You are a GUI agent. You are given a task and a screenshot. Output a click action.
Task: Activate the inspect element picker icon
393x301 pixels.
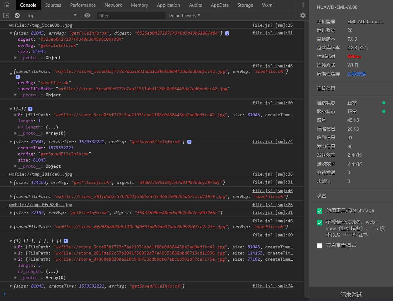(x=6, y=5)
